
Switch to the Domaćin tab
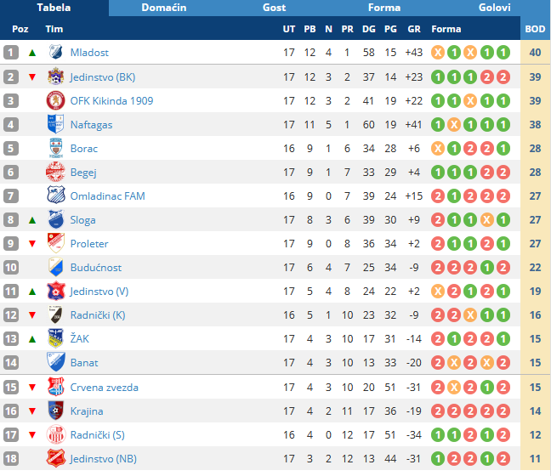(x=164, y=8)
